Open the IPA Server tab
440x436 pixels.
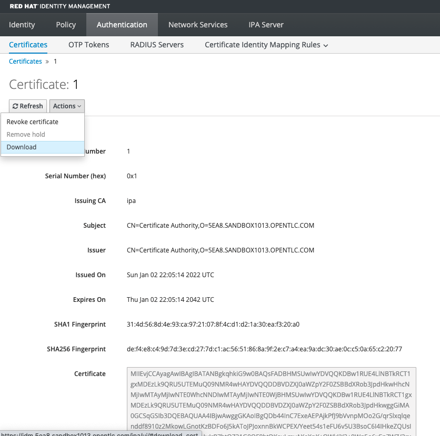266,24
